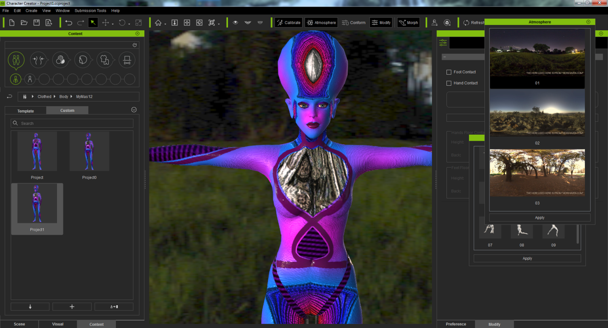Select atmosphere thumbnail 02 sunset
Viewport: 608px width, 328px height.
pos(537,113)
